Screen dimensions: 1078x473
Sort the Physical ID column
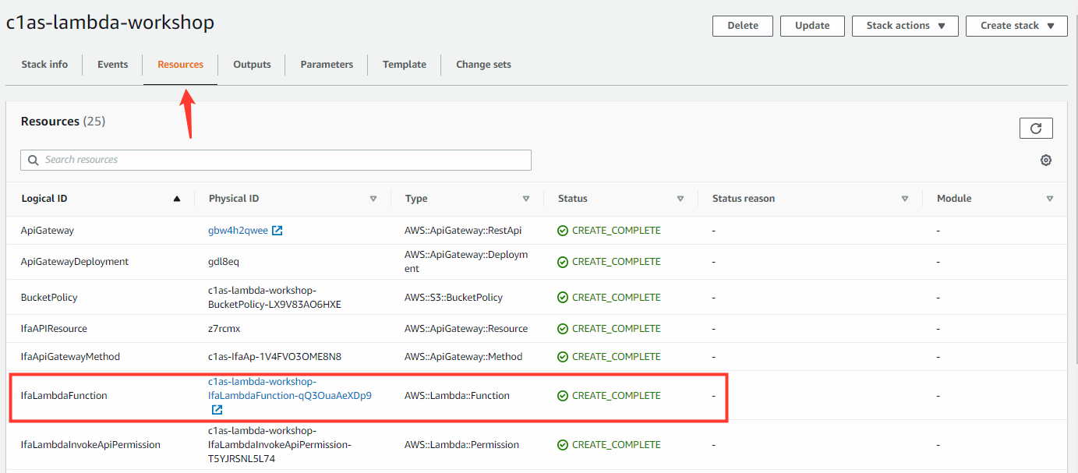(373, 199)
